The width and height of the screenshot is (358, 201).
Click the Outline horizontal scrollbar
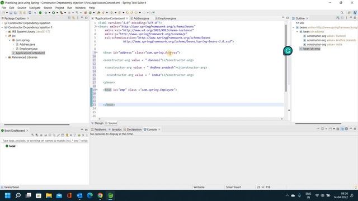coord(318,123)
